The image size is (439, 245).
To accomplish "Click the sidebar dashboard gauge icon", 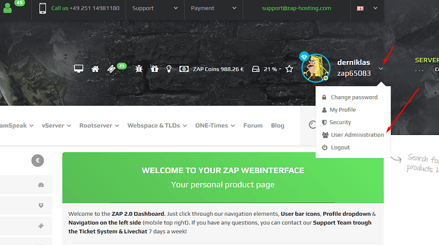I will 41,185.
